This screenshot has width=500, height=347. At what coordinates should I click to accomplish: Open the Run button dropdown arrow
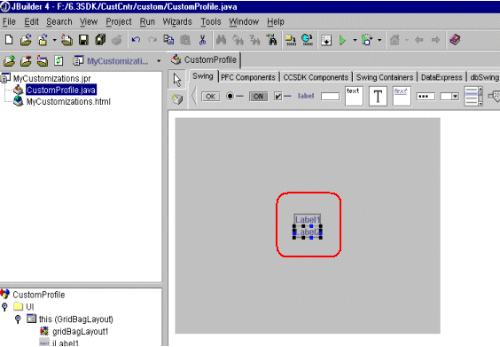click(x=355, y=40)
